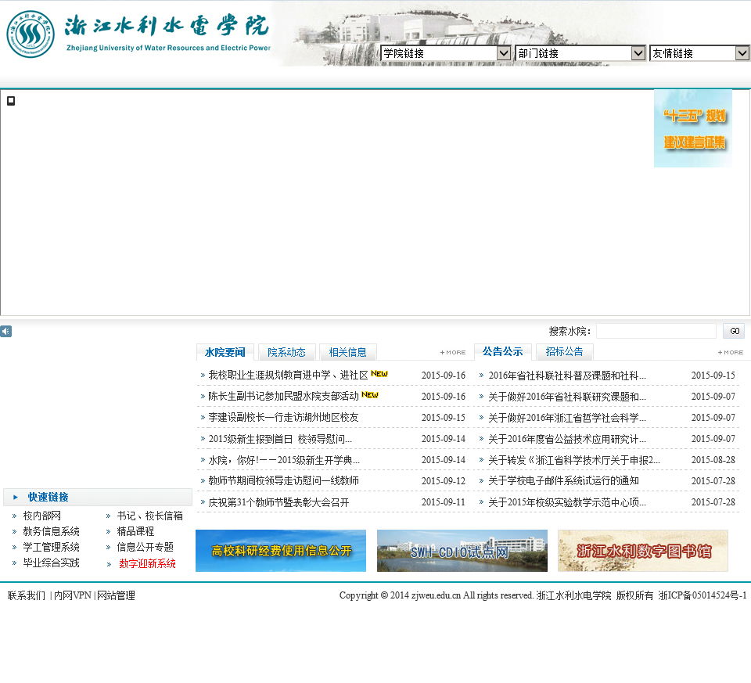Click the 联系我们 footer link
This screenshot has width=751, height=683.
coord(27,595)
